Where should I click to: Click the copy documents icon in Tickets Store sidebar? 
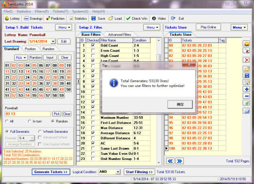pos(246,82)
